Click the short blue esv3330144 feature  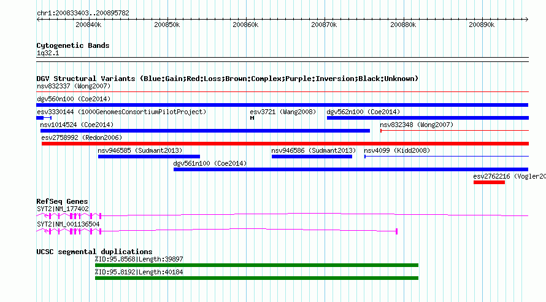click(44, 118)
